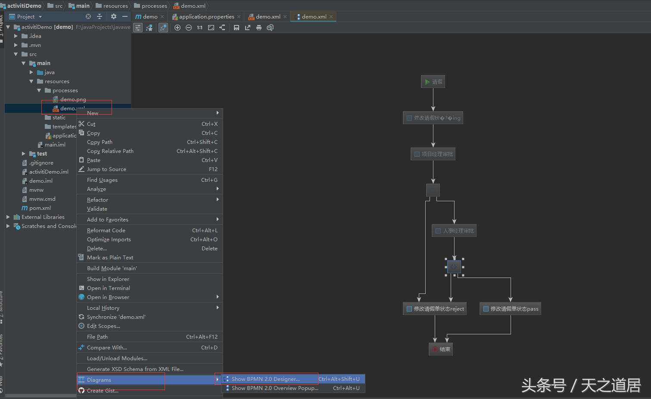Choose Copy Relative Path from context menu
Viewport: 651px width, 399px height.
coord(110,151)
